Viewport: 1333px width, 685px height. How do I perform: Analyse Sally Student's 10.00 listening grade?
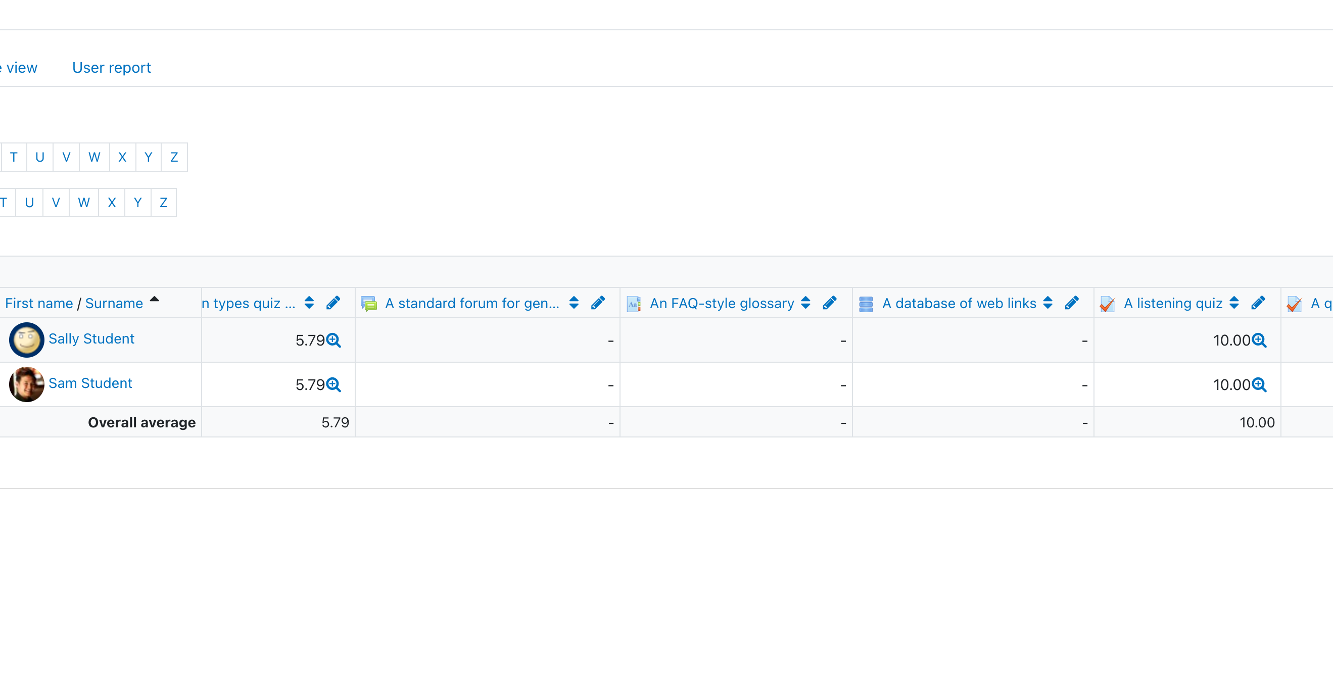click(x=1260, y=340)
